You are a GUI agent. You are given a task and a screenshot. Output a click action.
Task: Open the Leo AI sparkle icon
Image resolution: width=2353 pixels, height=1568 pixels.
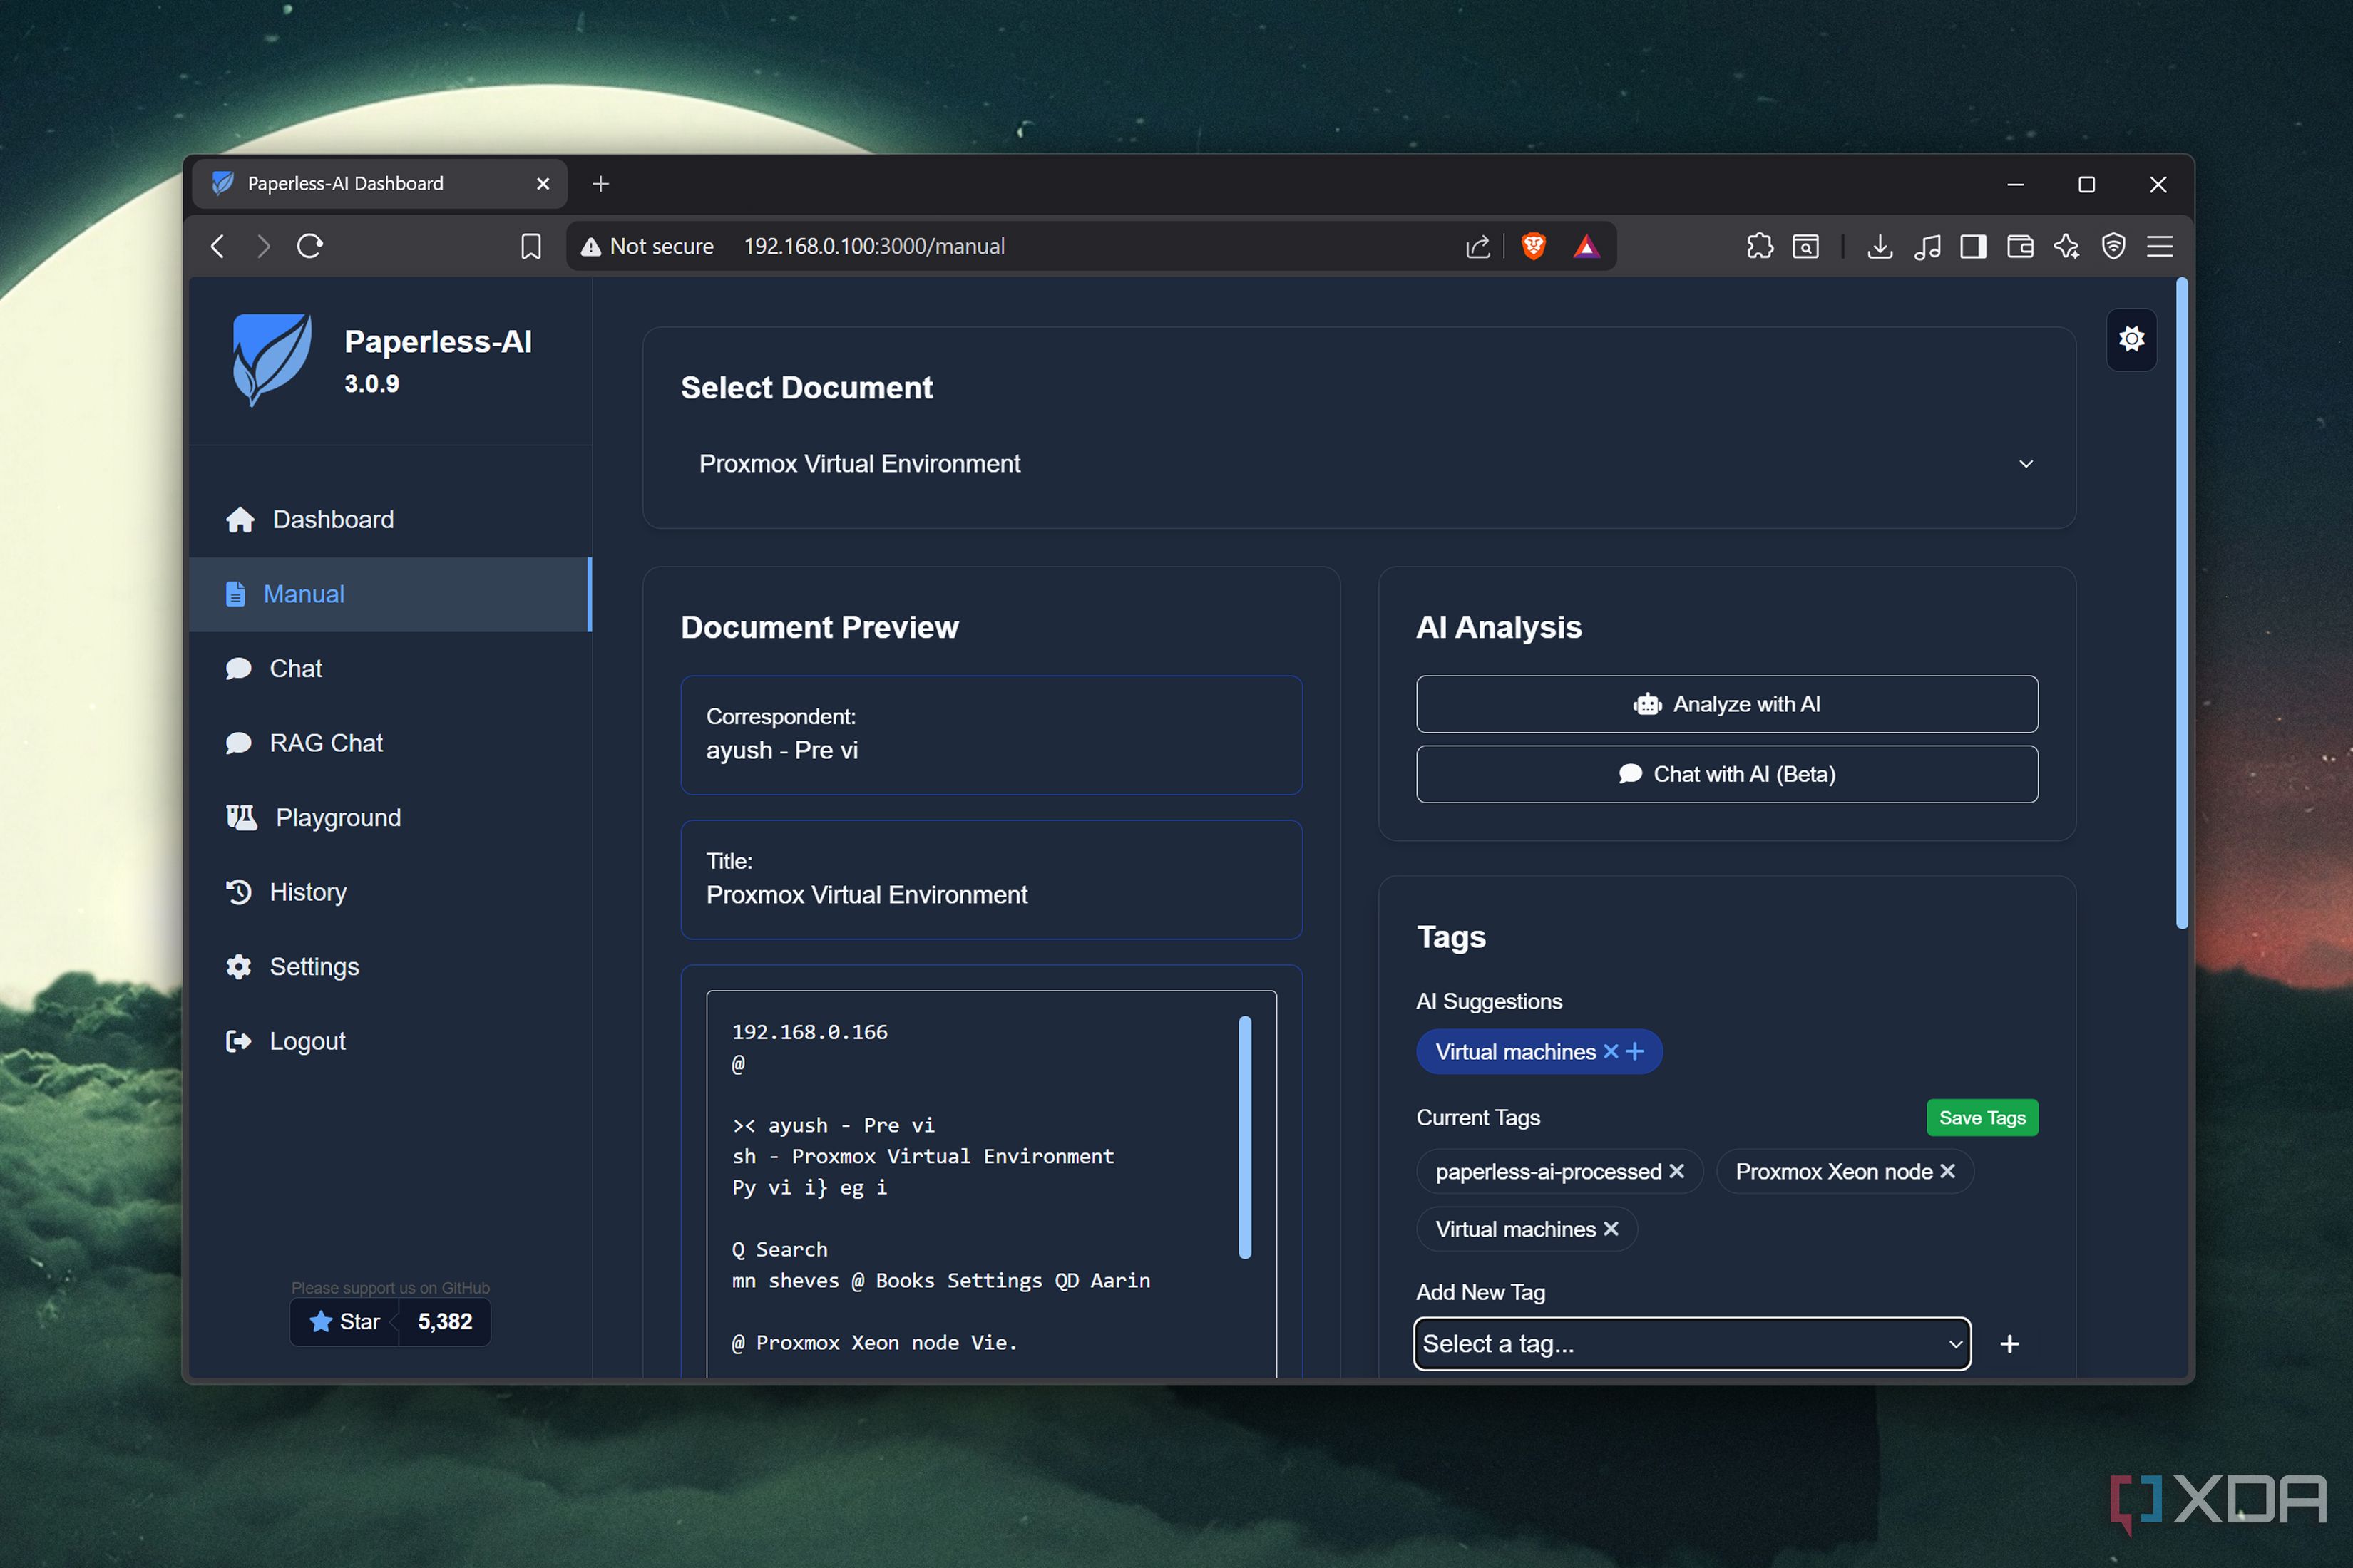pyautogui.click(x=2067, y=246)
